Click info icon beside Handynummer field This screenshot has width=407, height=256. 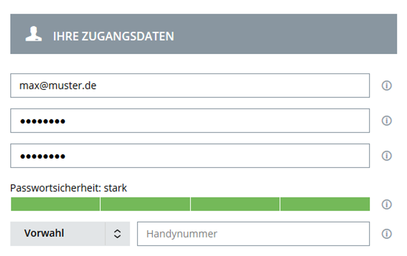pos(387,234)
